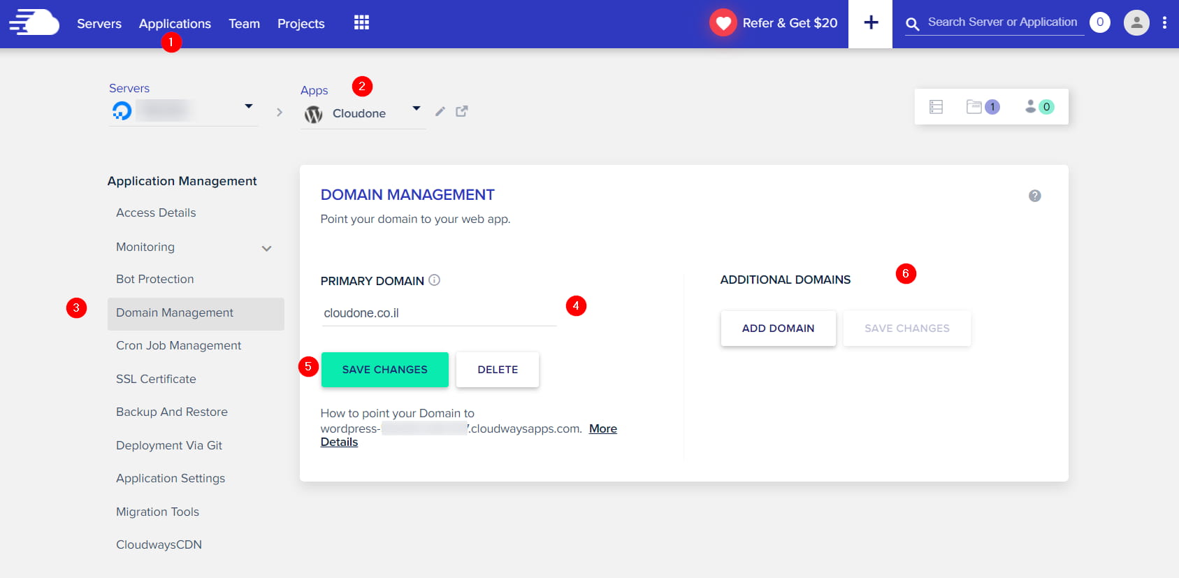Focus the primary domain input field
The height and width of the screenshot is (578, 1179).
438,313
